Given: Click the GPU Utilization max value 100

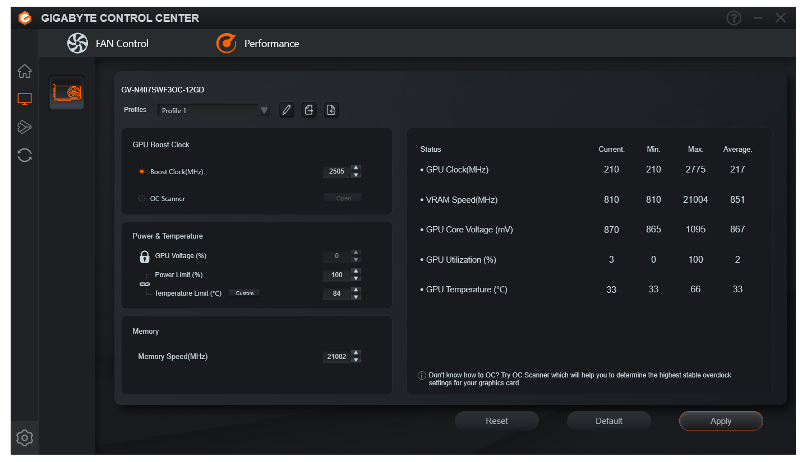Looking at the screenshot, I should click(x=695, y=259).
